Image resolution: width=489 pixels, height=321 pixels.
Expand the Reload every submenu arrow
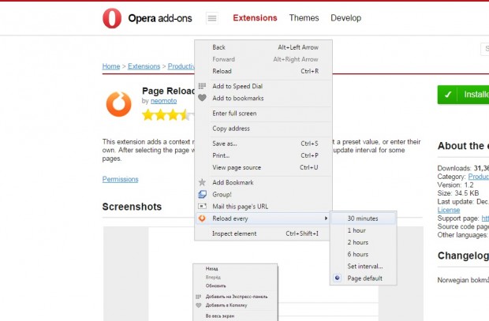point(326,218)
